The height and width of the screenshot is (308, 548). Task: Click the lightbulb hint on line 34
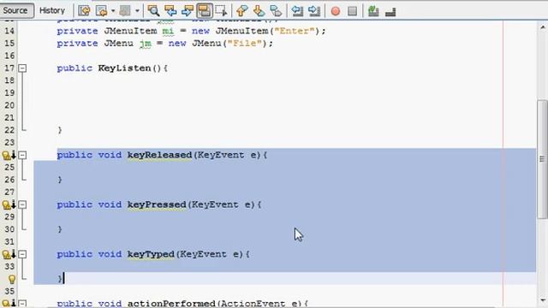point(12,279)
